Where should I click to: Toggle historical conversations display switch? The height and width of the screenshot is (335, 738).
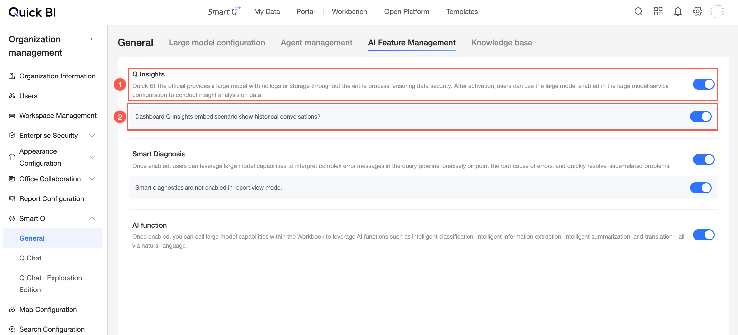701,116
